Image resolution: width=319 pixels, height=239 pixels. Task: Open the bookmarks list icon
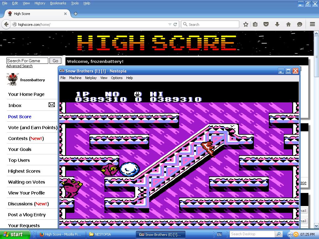255,24
